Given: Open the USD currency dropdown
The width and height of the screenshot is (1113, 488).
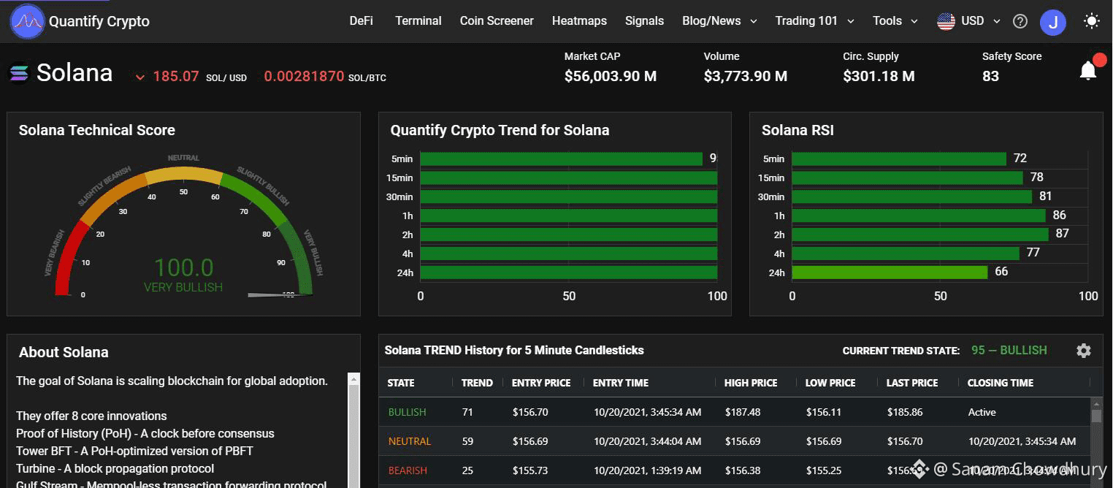Looking at the screenshot, I should [981, 20].
